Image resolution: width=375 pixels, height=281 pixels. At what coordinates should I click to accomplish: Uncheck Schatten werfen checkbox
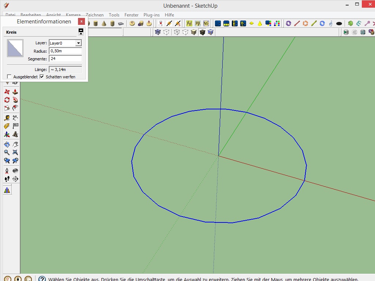coord(42,77)
